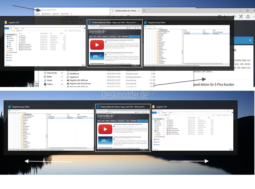Select Deskmodder.de Edge thumbnail in upper Alt-Tab switcher
255x189 pixels.
tap(115, 44)
